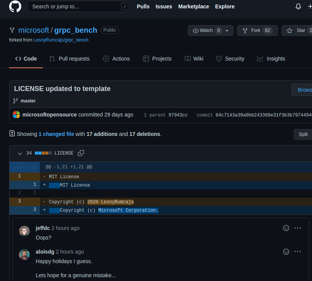
Task: Click the git branch icon next to master
Action: tap(15, 101)
